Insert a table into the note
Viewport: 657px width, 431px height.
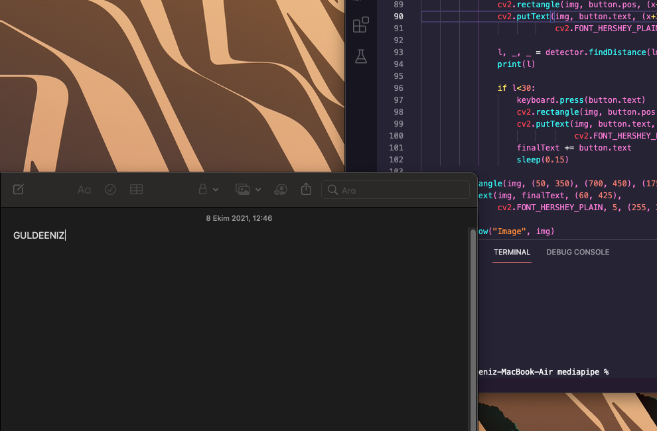[136, 190]
